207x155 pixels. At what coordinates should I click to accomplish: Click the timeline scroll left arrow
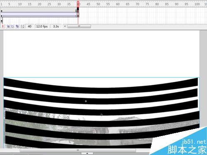pyautogui.click(x=65, y=26)
